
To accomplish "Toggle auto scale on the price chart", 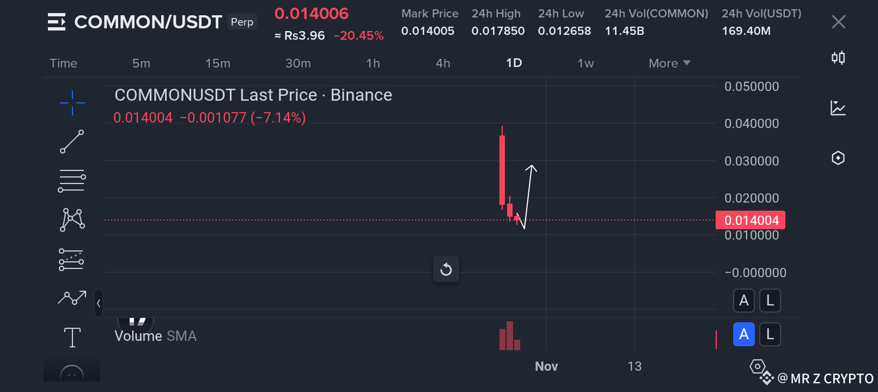I will tap(743, 301).
